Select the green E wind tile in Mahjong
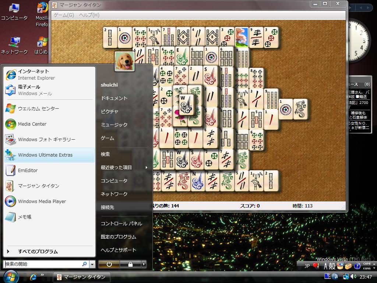This screenshot has width=377, height=283. (x=182, y=56)
